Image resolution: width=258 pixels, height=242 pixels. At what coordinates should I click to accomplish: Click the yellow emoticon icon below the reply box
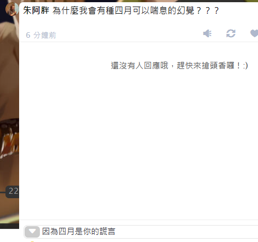(32, 241)
